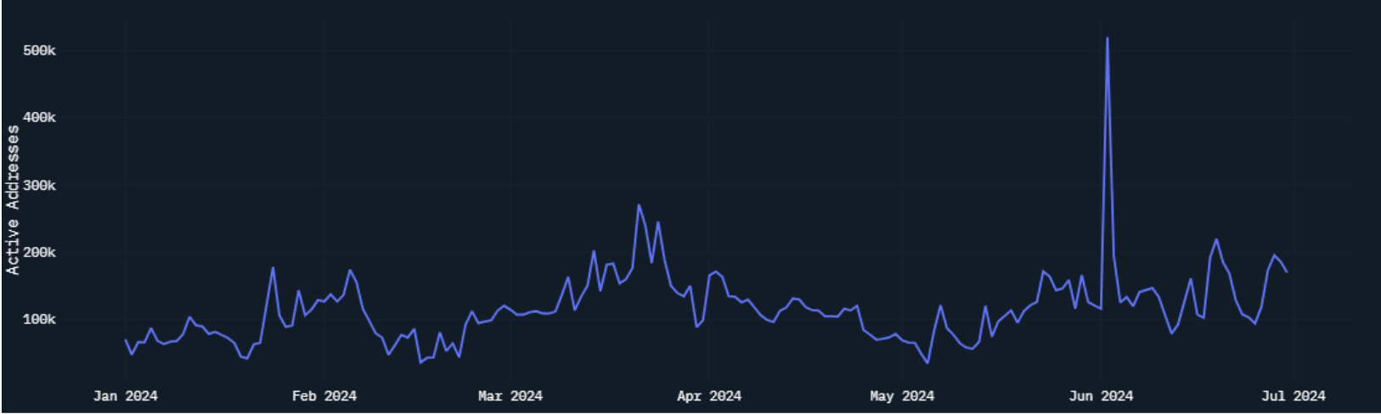
Task: Click the highest spike peak in June 2024
Action: pyautogui.click(x=1107, y=38)
